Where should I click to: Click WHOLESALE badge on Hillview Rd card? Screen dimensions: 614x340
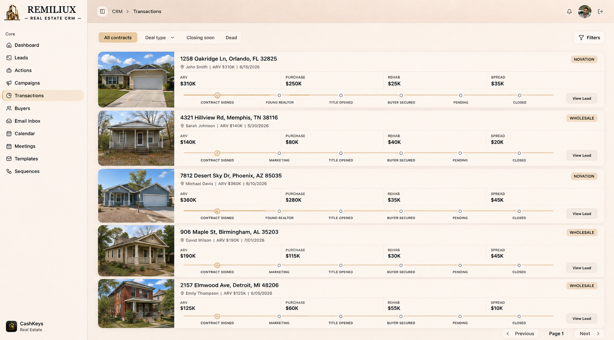click(582, 118)
